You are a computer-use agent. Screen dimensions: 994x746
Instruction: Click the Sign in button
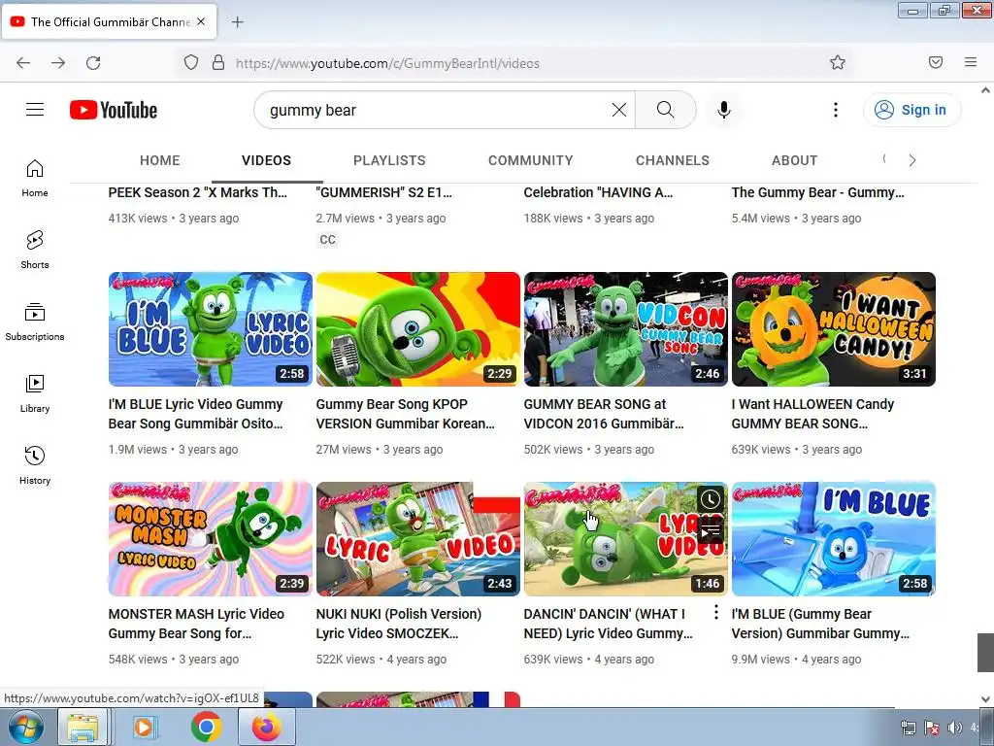click(x=911, y=110)
